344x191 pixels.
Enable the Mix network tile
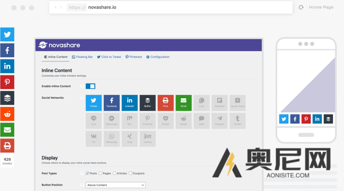pos(130,121)
